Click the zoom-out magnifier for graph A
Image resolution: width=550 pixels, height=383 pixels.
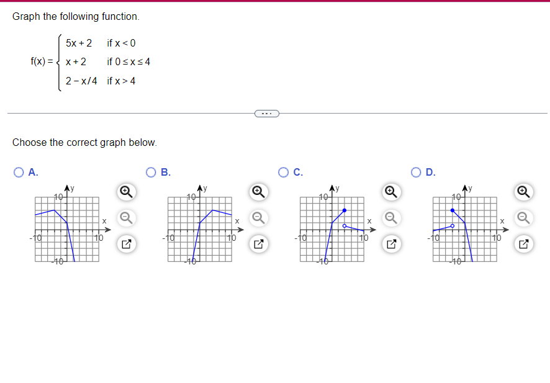point(125,219)
